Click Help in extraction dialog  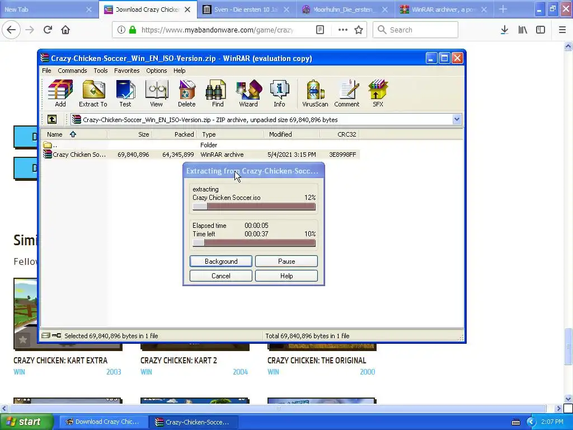pyautogui.click(x=286, y=275)
